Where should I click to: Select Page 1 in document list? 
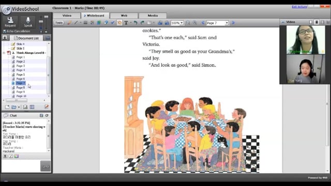coord(20,57)
